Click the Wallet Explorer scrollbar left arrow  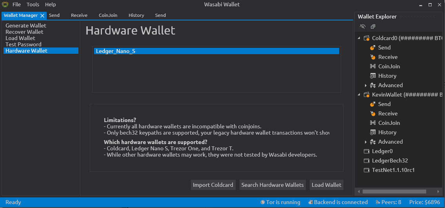coord(358,192)
